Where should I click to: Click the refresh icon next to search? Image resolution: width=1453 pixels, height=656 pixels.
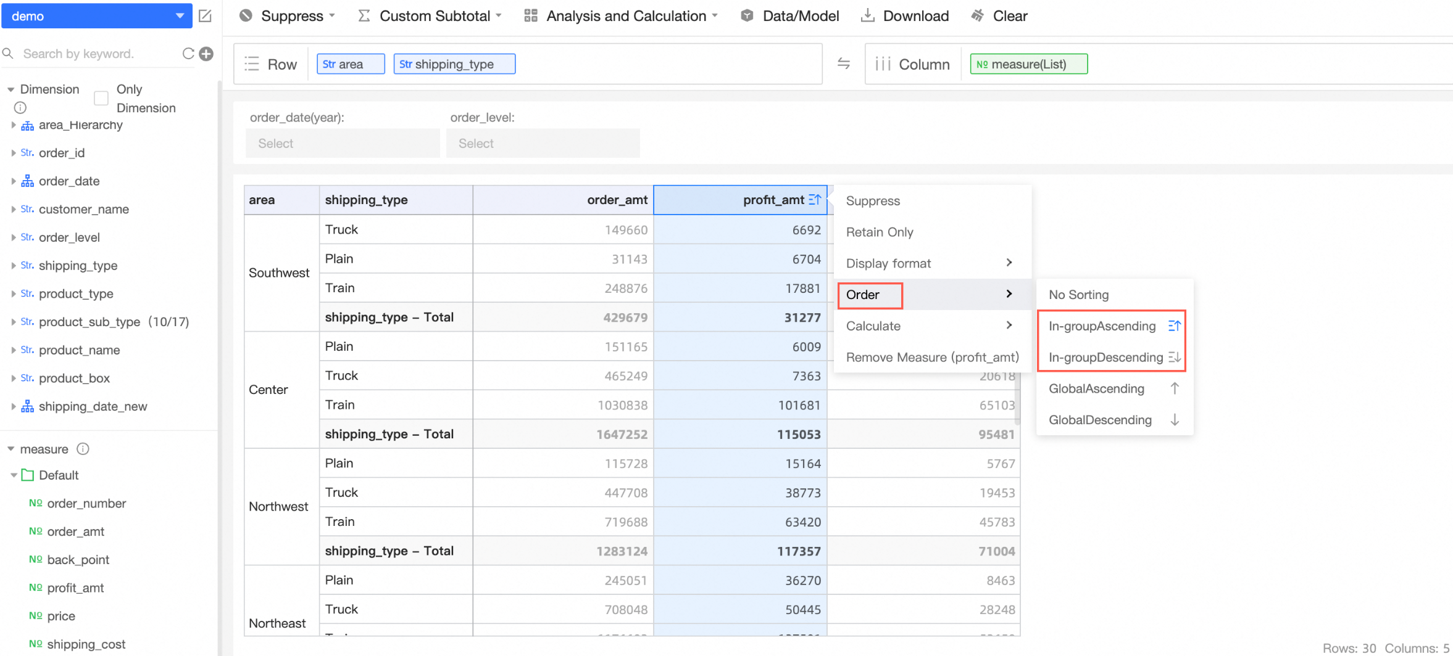click(188, 54)
